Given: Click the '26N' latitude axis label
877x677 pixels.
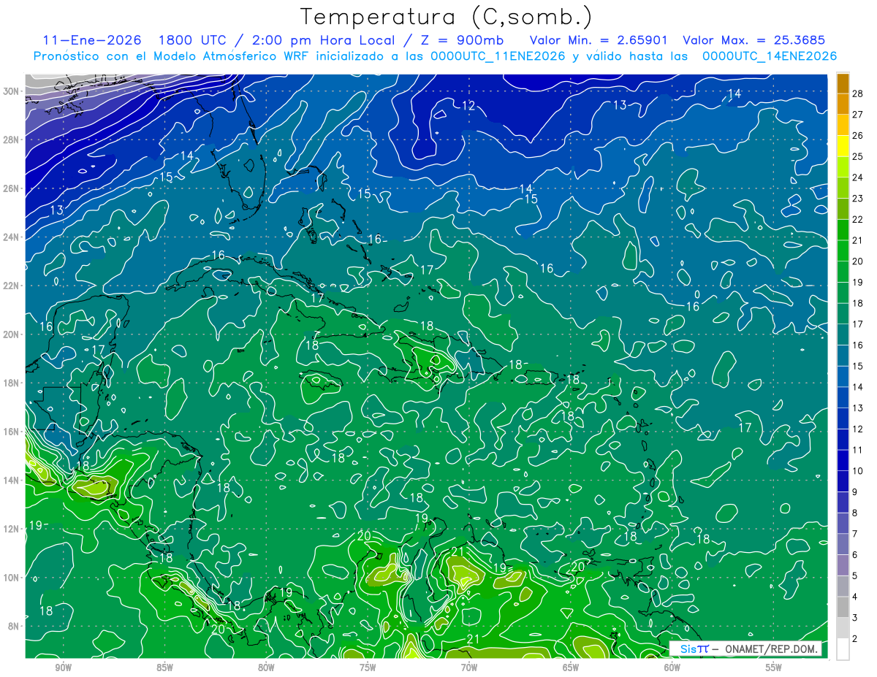Looking at the screenshot, I should click(11, 188).
